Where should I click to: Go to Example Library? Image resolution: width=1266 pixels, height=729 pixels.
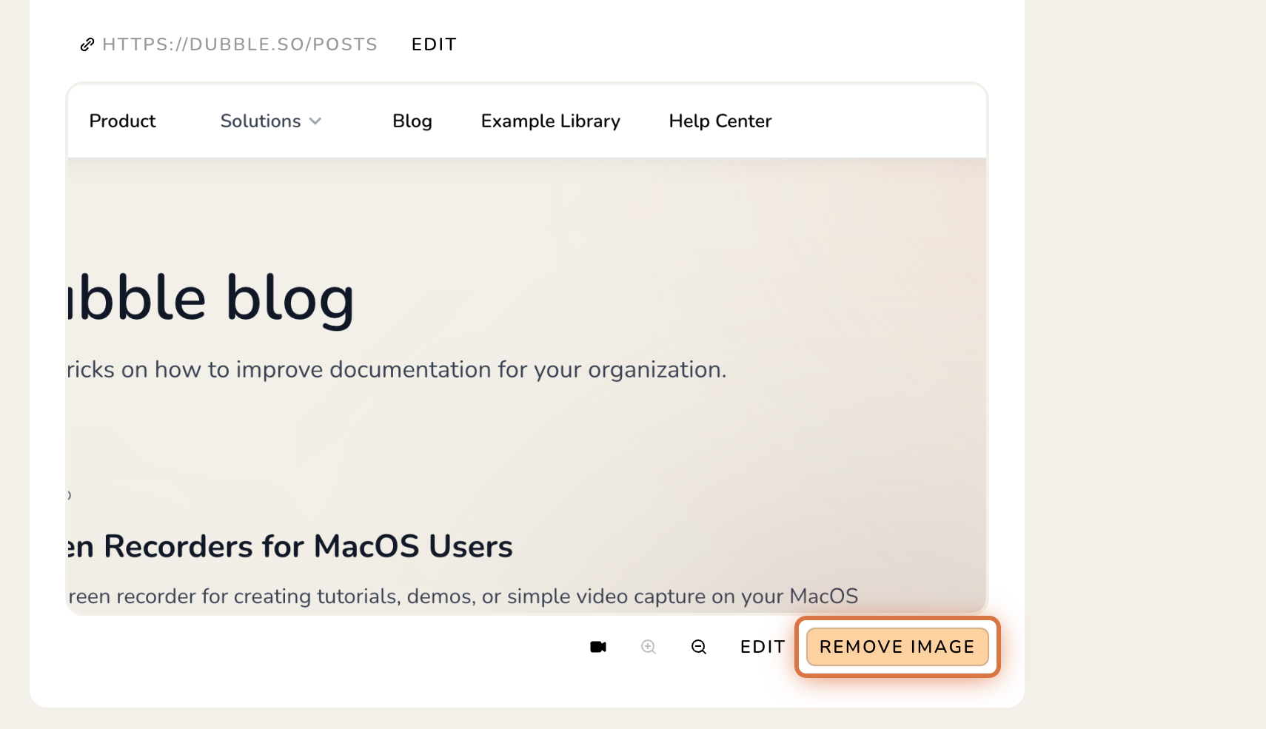click(x=551, y=121)
